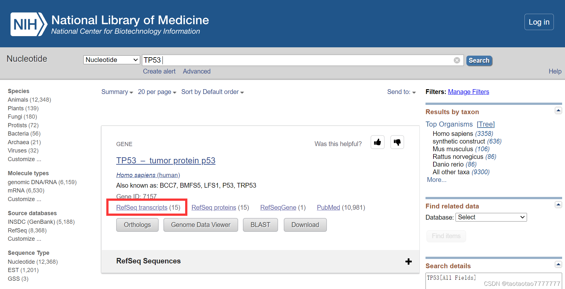Collapse the Results by taxon panel

click(558, 111)
